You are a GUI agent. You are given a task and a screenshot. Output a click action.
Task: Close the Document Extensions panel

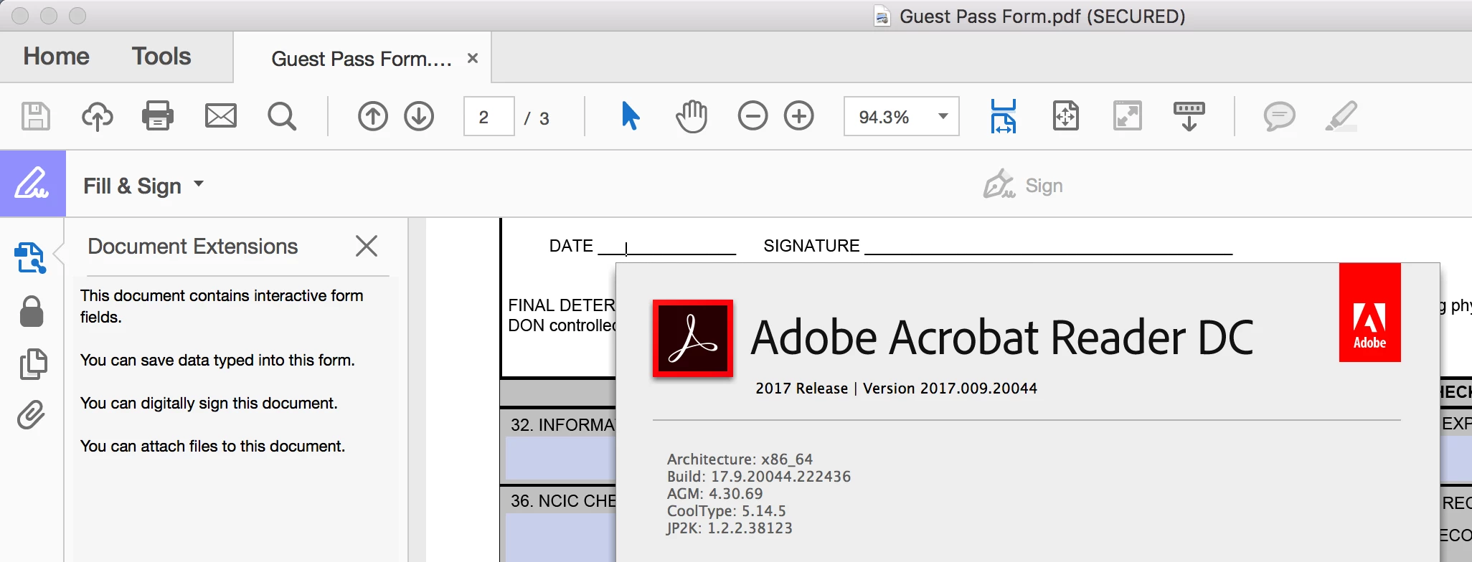pos(367,246)
